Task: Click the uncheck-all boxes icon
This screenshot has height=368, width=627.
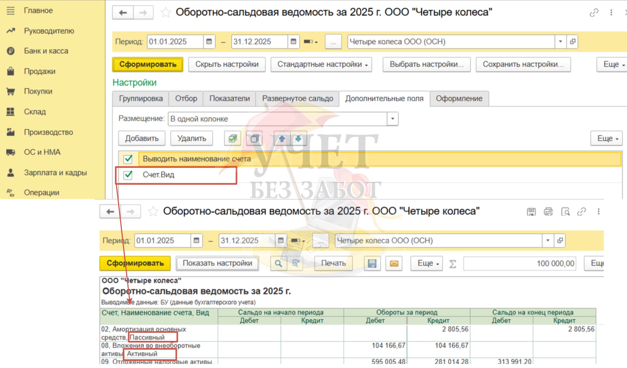Action: tap(254, 138)
